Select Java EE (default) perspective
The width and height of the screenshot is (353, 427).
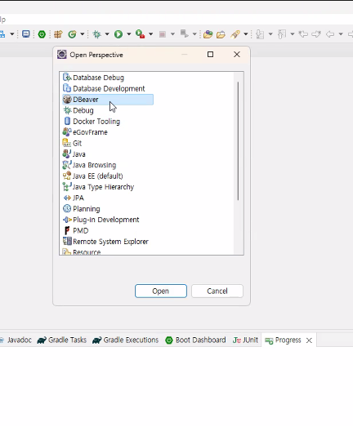tap(93, 176)
